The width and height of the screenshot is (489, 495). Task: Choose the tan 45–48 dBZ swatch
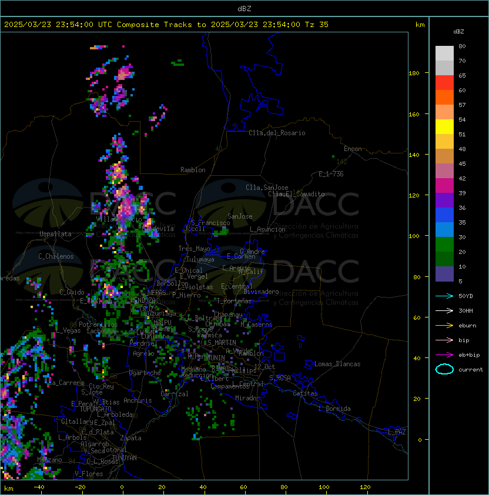click(x=444, y=156)
